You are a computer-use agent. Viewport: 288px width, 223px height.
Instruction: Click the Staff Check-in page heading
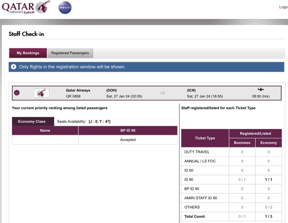click(26, 34)
